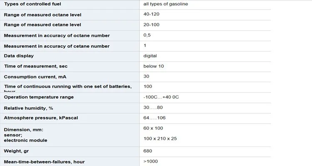
Task: Click 'Time of continuous running' row label
Action: pyautogui.click(x=67, y=86)
